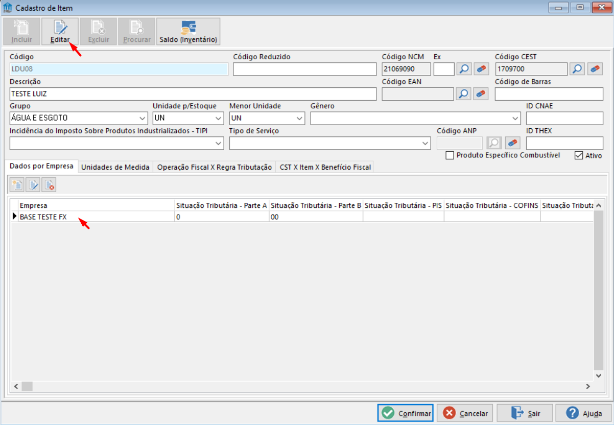Search Código EAN with magnifier icon
Image resolution: width=614 pixels, height=425 pixels.
(464, 93)
